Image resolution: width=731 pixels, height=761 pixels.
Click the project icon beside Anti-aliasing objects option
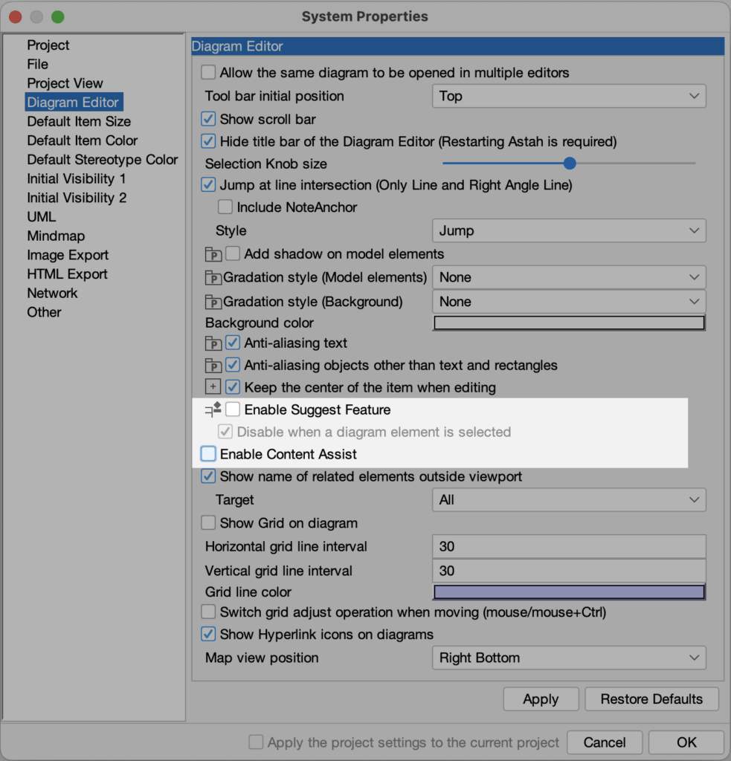pos(213,366)
